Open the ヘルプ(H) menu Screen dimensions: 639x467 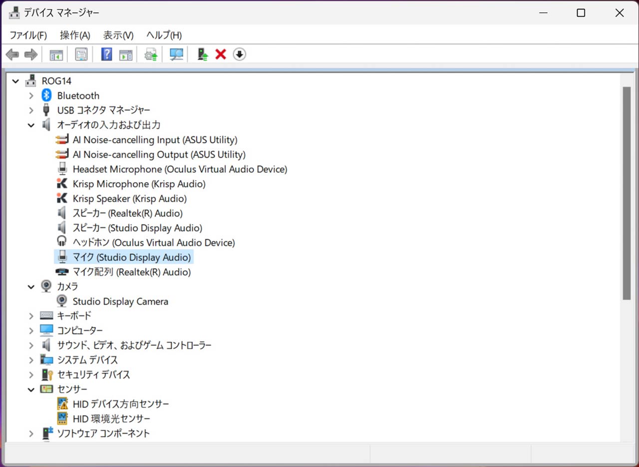164,35
